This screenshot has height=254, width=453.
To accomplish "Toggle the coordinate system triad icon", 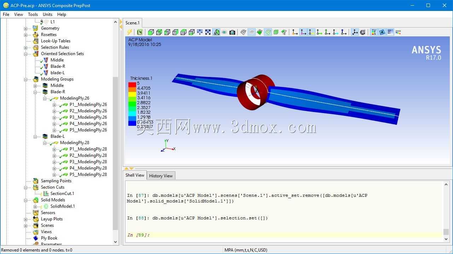I will (355, 32).
